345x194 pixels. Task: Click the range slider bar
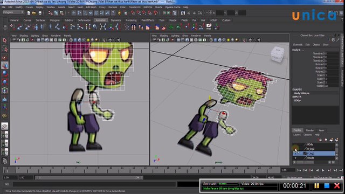coord(88,177)
